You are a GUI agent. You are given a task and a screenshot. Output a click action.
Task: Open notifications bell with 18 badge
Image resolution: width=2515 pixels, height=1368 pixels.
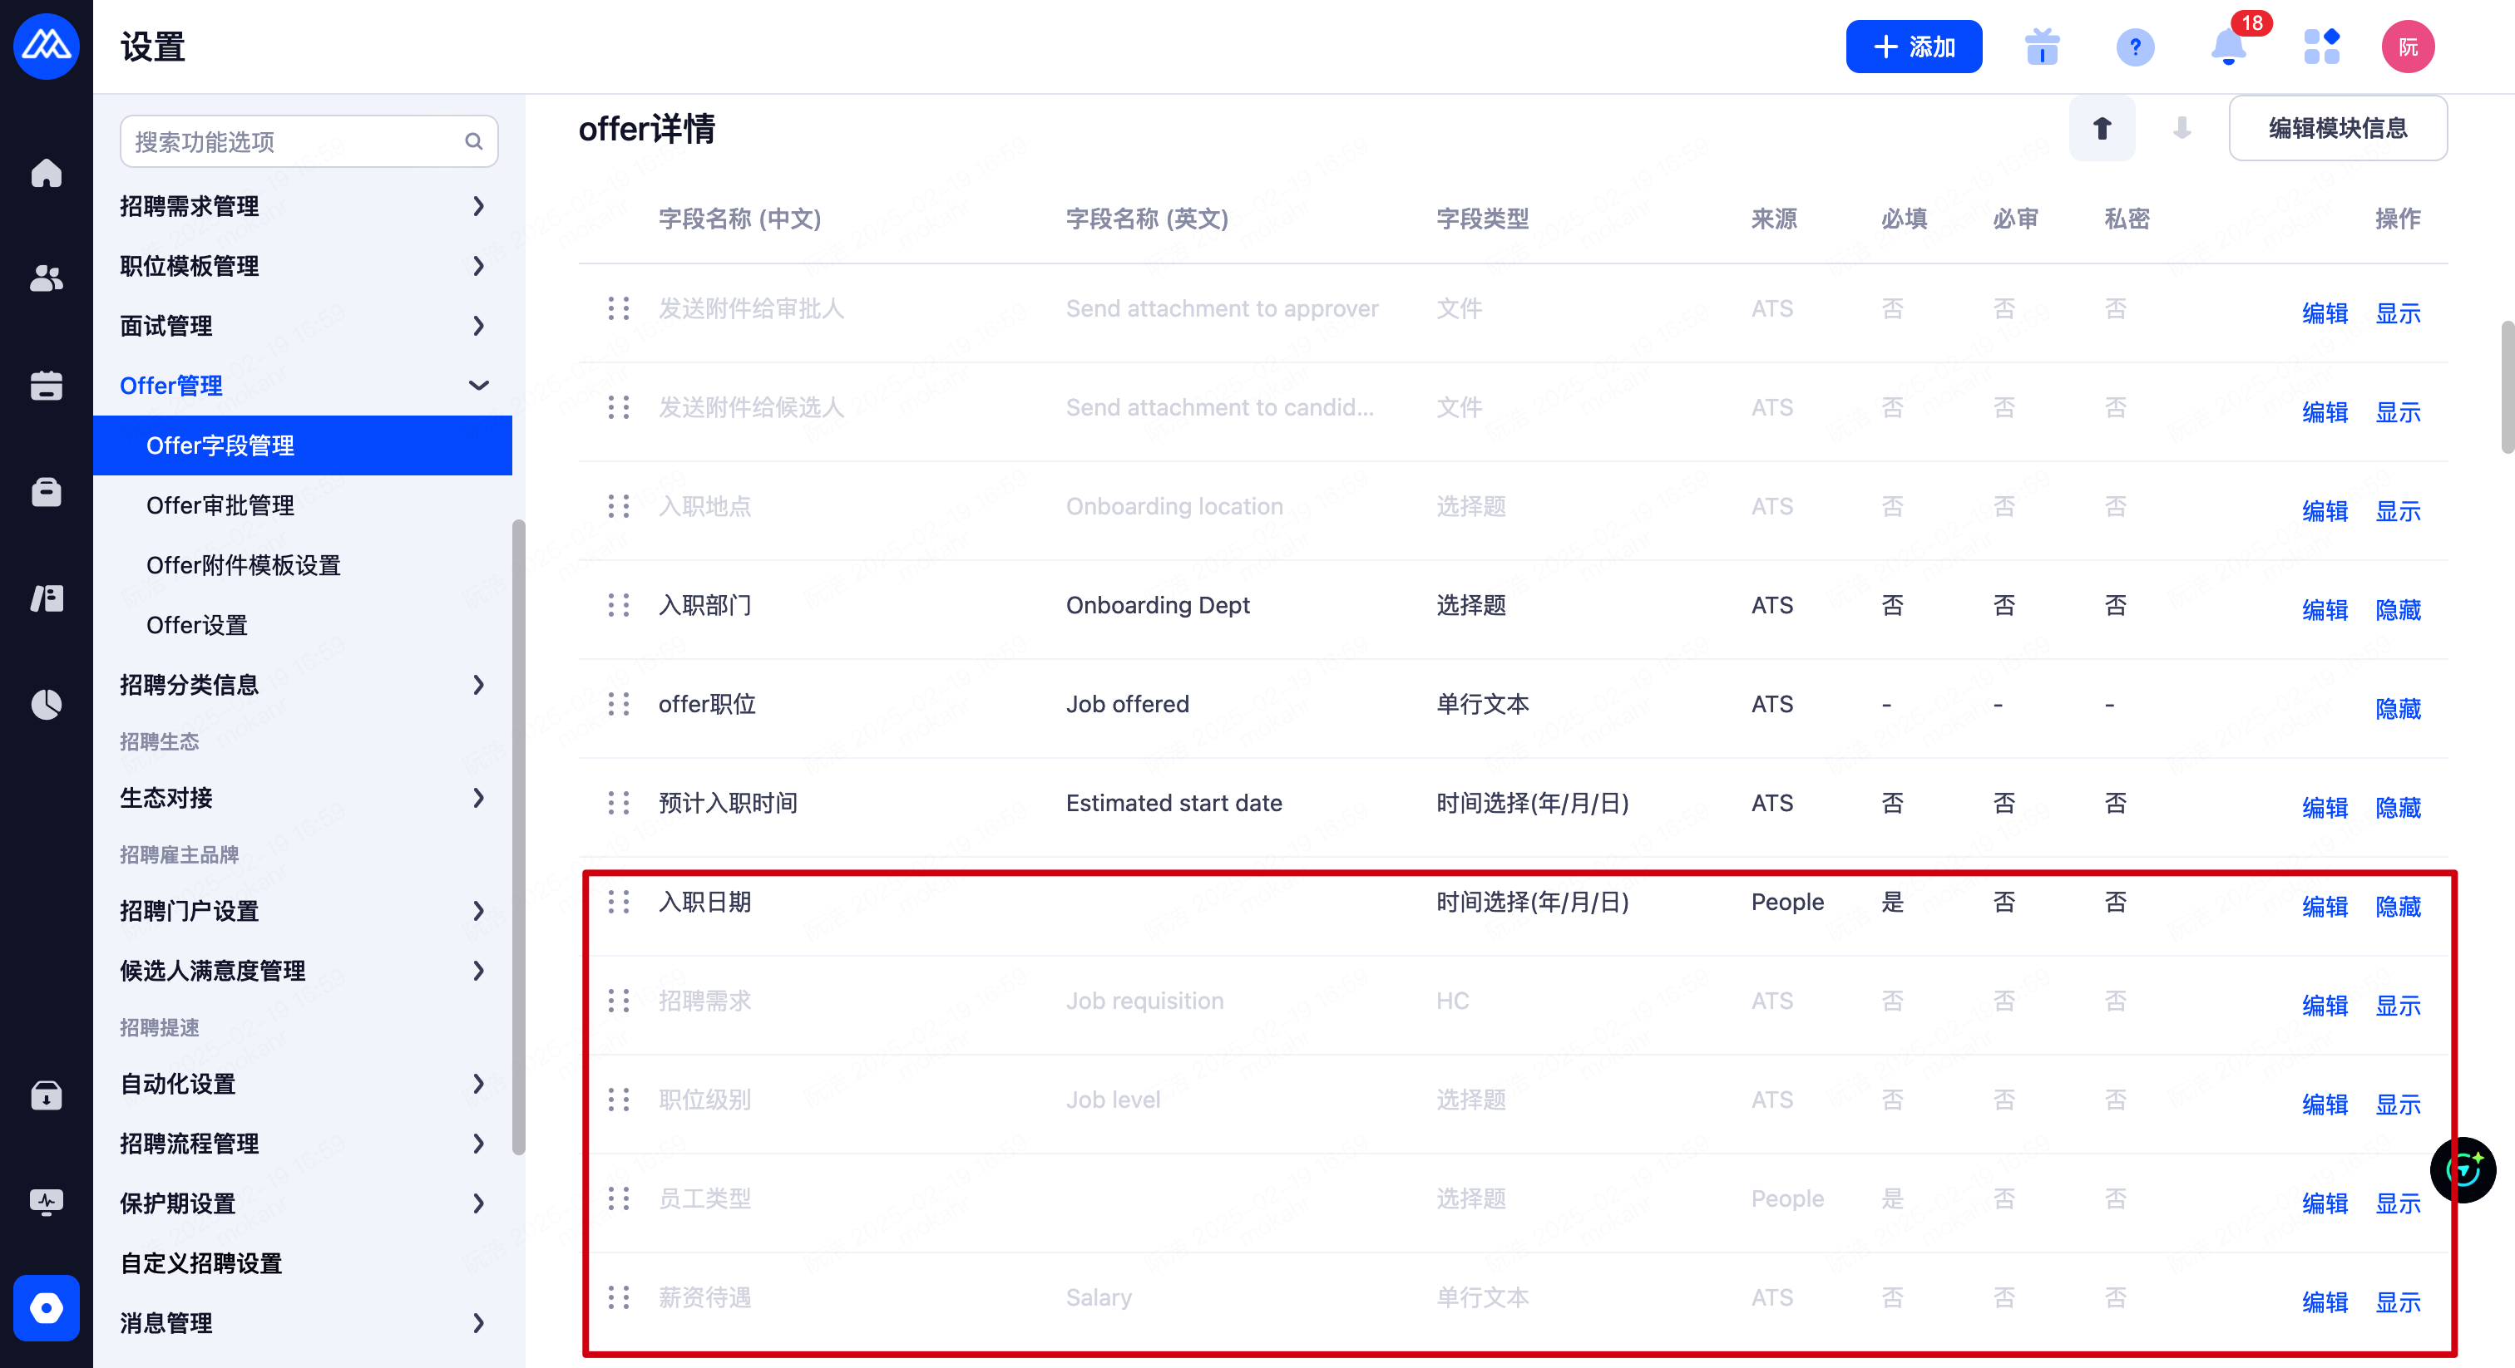point(2228,47)
